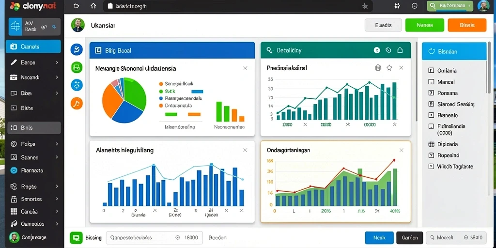Toggle the Oonlania checkbox
This screenshot has height=248, width=496.
pos(431,71)
